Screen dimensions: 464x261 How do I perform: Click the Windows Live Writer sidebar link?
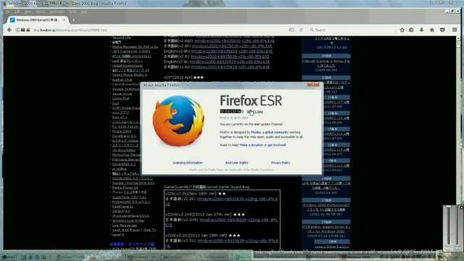[x=128, y=220]
